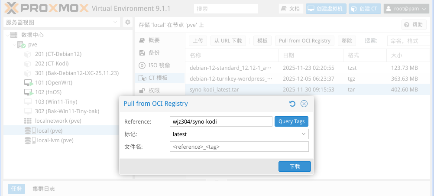Screen dimensions: 434x196
Task: Click the 创建 CT button
Action: point(364,9)
